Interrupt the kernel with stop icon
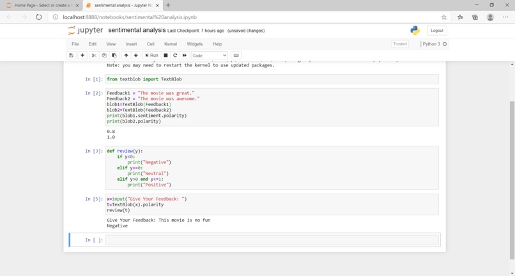 [166, 56]
